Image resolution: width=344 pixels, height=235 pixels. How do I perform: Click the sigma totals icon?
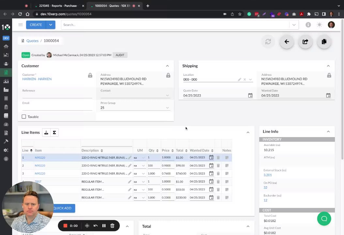(x=55, y=133)
